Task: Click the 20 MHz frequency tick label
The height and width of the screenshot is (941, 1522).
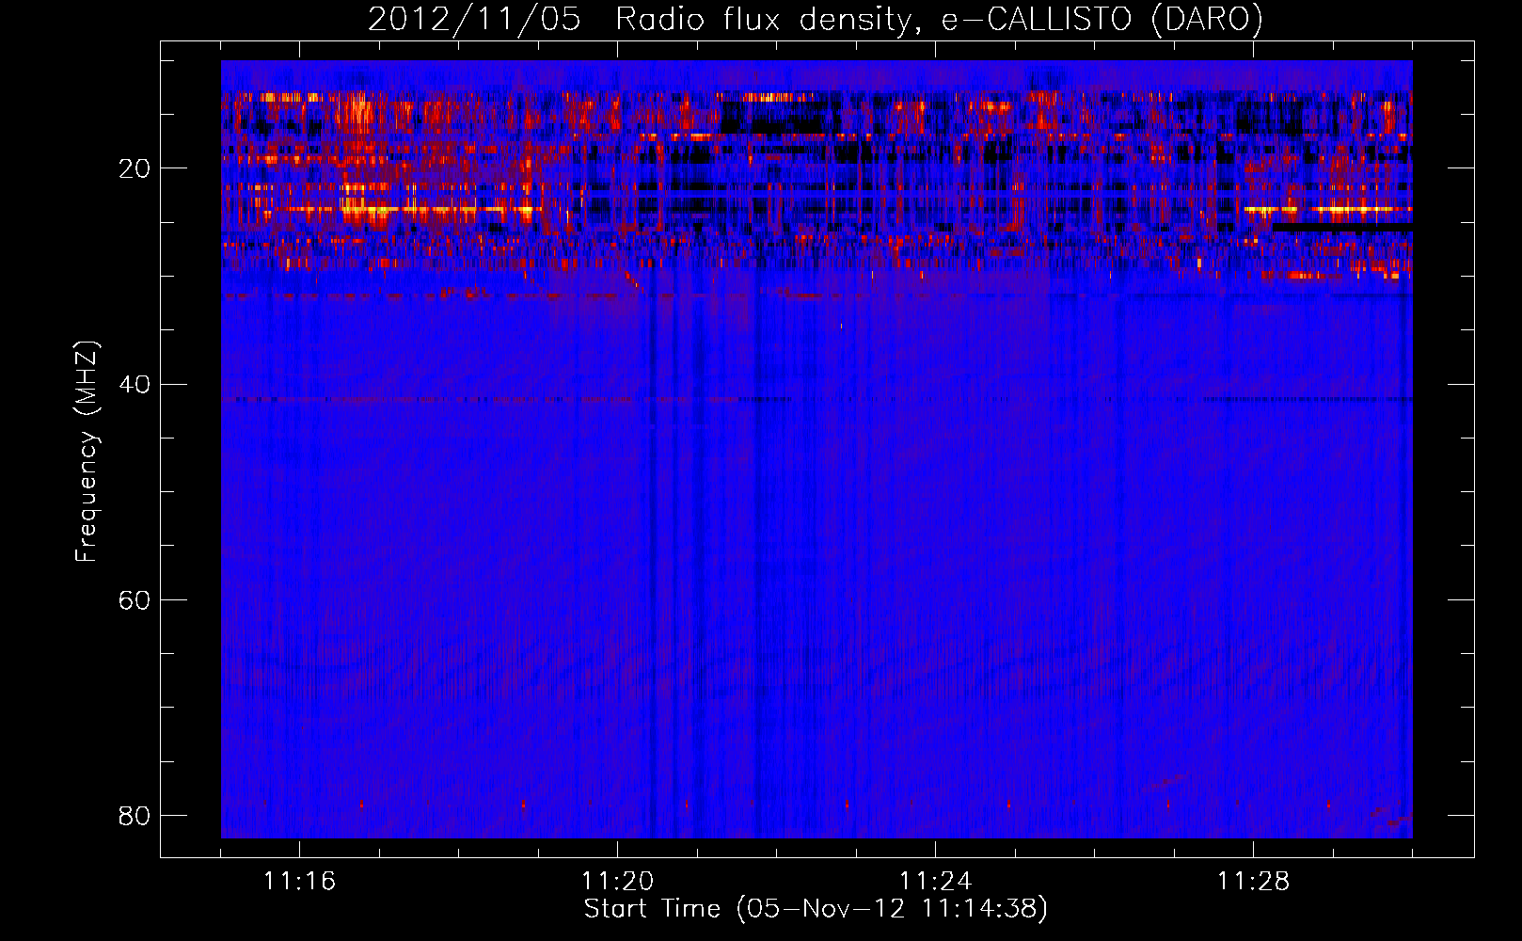Action: coord(135,168)
